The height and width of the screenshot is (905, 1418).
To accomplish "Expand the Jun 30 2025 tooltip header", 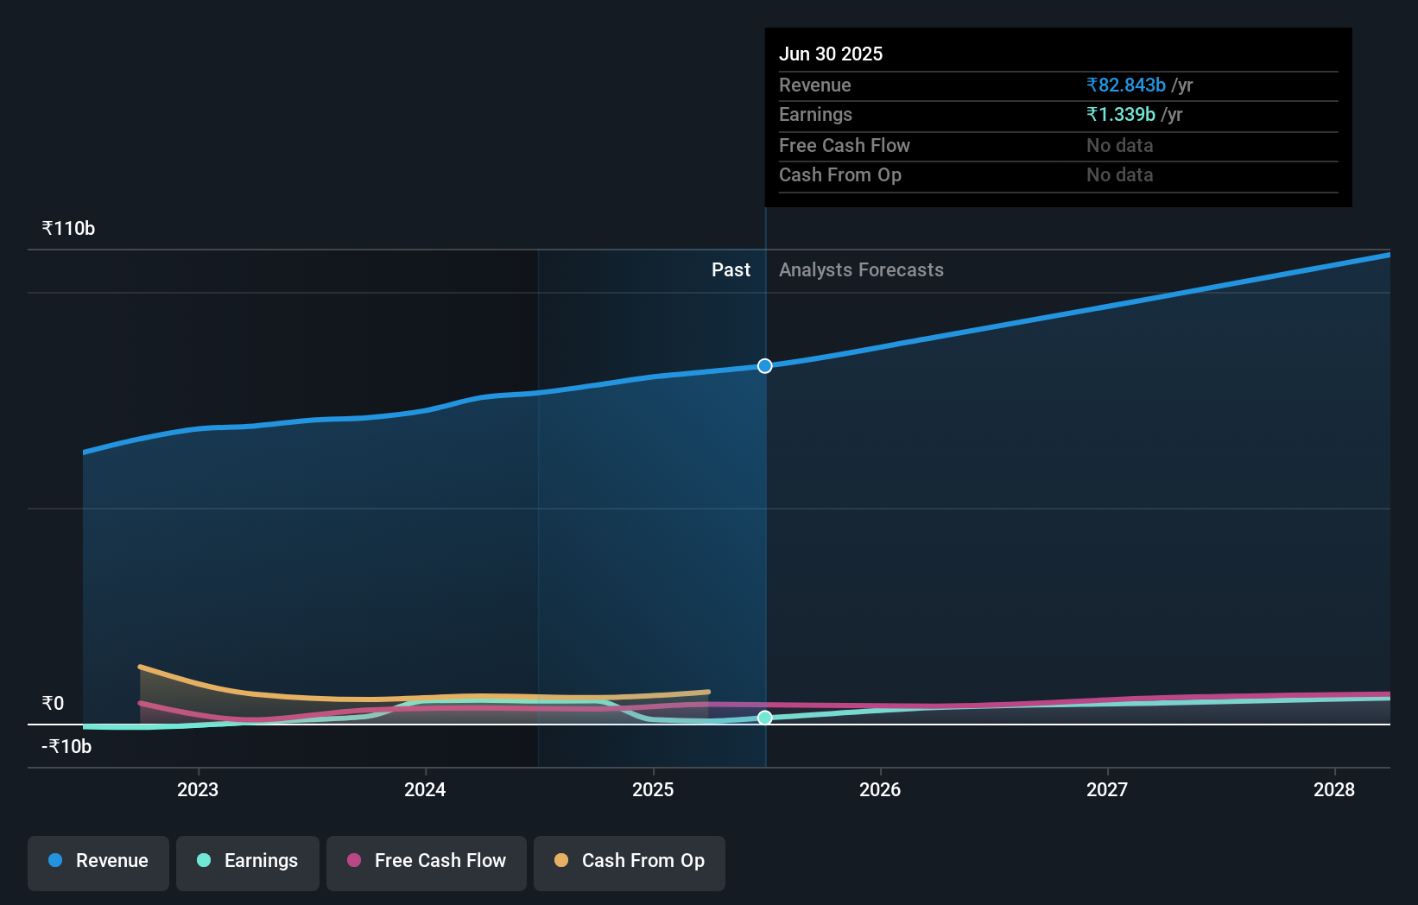I will pyautogui.click(x=831, y=54).
